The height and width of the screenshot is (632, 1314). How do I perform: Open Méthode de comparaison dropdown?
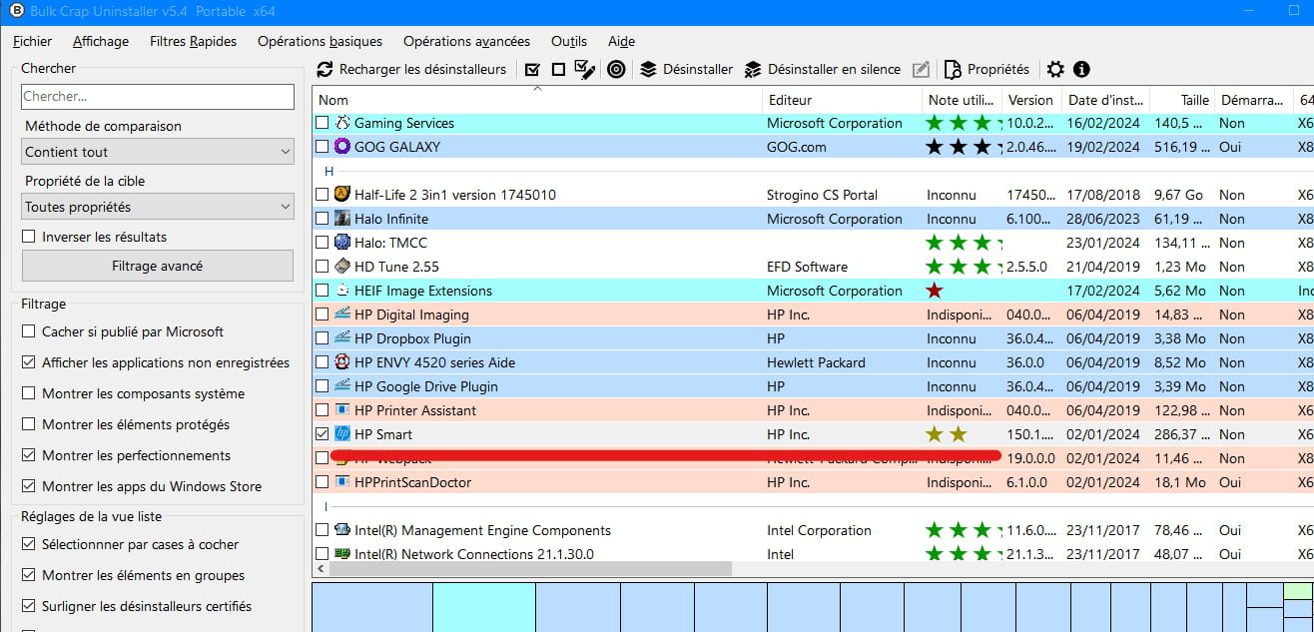(x=158, y=152)
